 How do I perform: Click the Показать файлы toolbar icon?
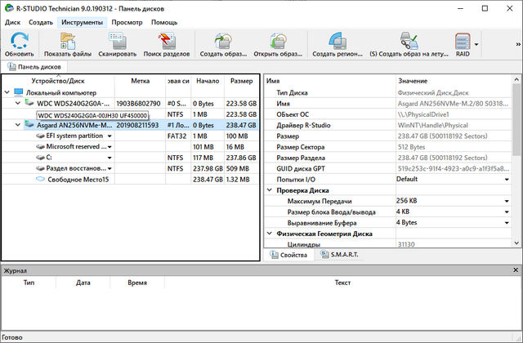(x=67, y=40)
